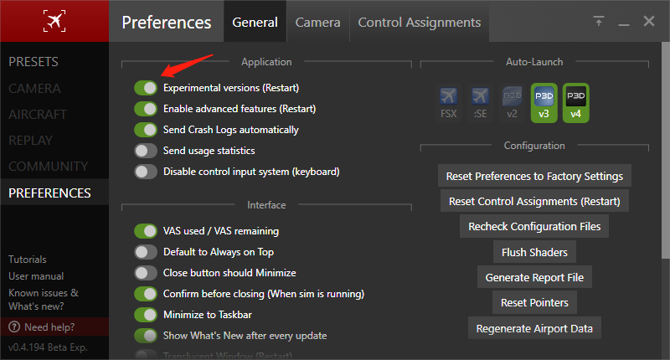Click the FSX:SE auto-launch icon

pyautogui.click(x=480, y=103)
